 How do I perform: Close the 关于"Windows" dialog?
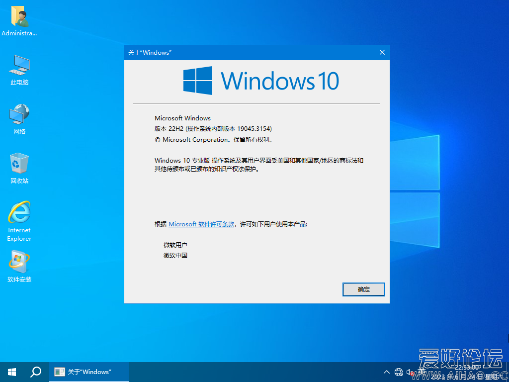click(x=382, y=52)
